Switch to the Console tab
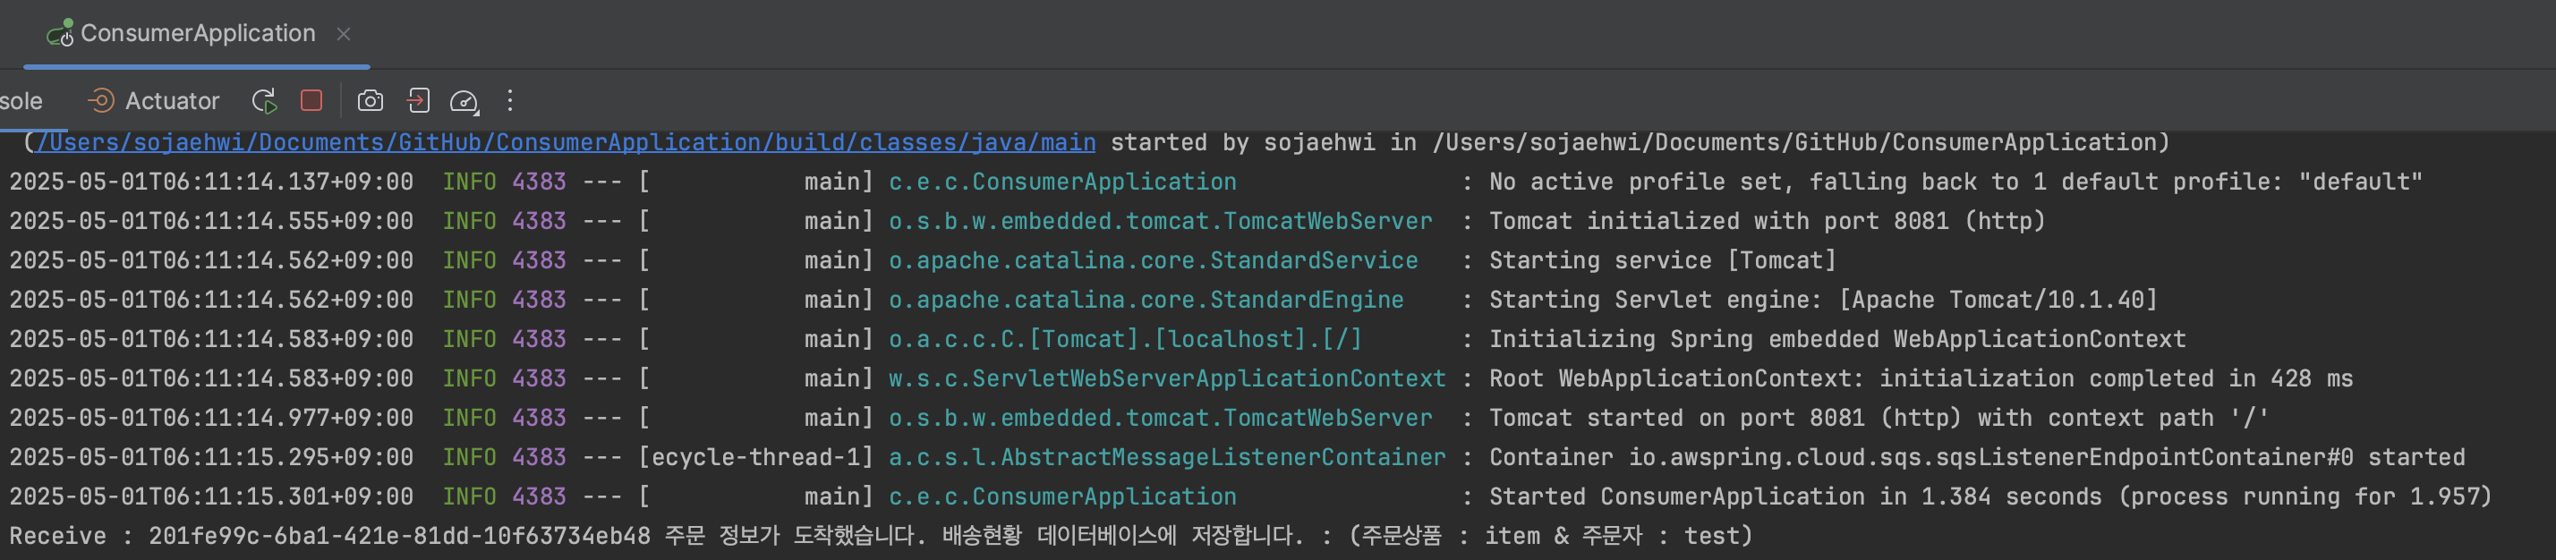The width and height of the screenshot is (2556, 560). [21, 101]
